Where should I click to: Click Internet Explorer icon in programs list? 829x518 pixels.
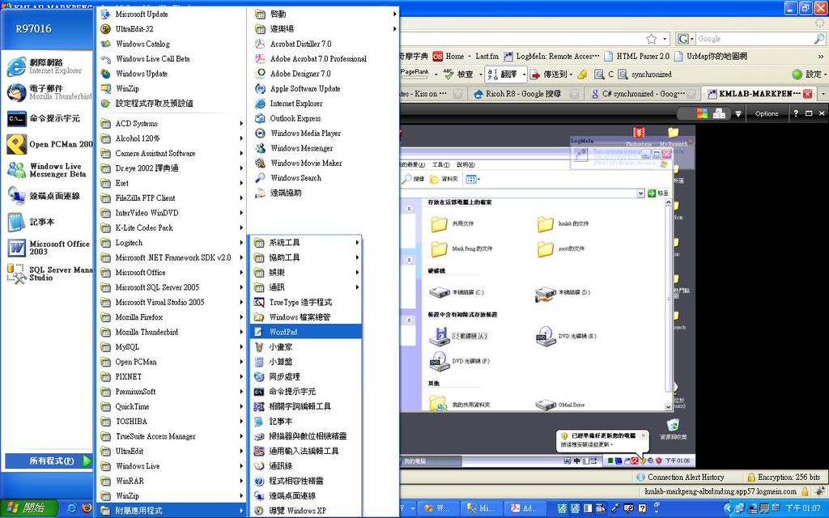click(x=260, y=104)
